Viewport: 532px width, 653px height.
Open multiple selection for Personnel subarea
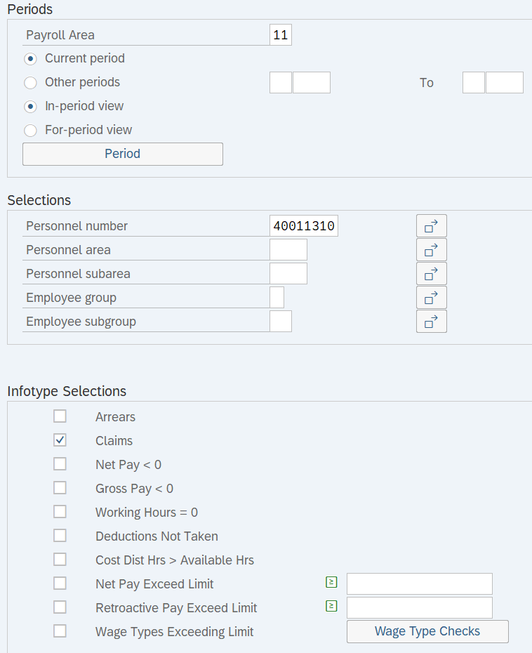pos(431,274)
